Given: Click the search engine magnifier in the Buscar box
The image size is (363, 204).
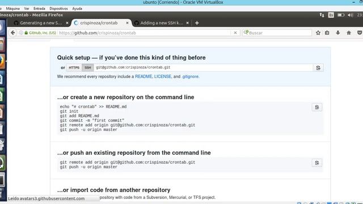Looking at the screenshot, I should point(246,33).
